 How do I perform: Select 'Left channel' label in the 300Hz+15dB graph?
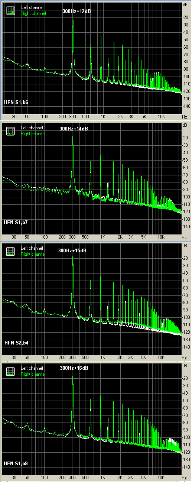coord(32,248)
